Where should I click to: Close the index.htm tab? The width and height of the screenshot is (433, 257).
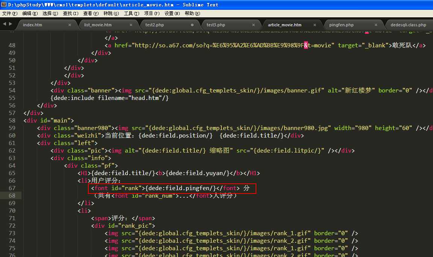point(70,25)
